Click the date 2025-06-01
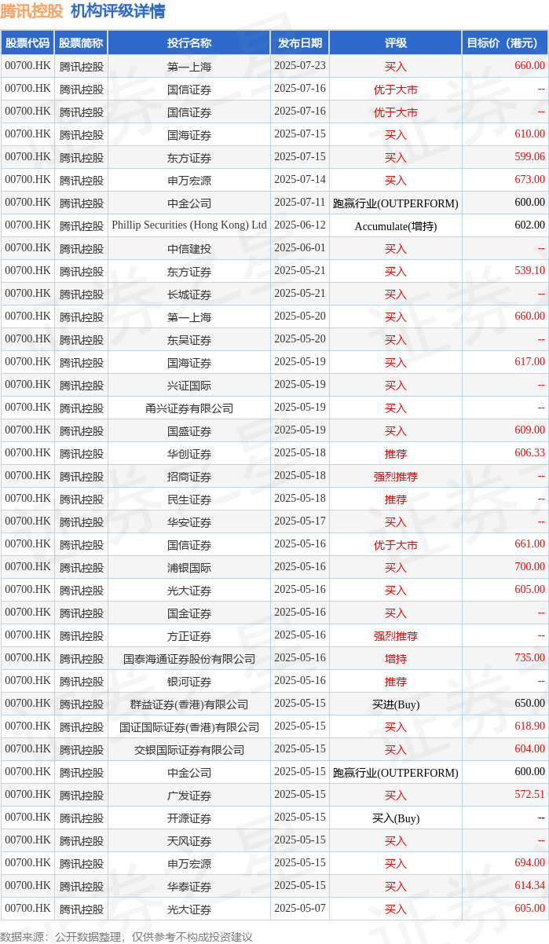Viewport: 549px width, 944px height. pos(300,248)
